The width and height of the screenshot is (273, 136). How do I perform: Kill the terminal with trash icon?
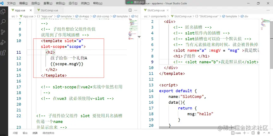258,133
